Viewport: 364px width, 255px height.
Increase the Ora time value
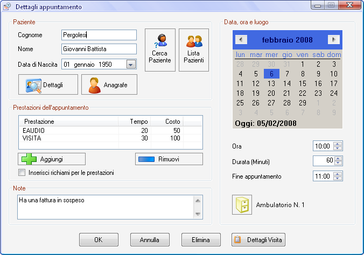tap(338, 144)
